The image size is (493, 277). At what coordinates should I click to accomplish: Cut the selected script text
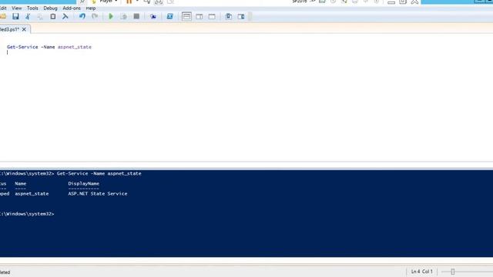[x=28, y=16]
